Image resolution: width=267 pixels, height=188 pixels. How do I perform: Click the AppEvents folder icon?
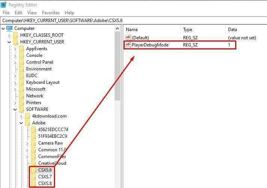(x=21, y=49)
